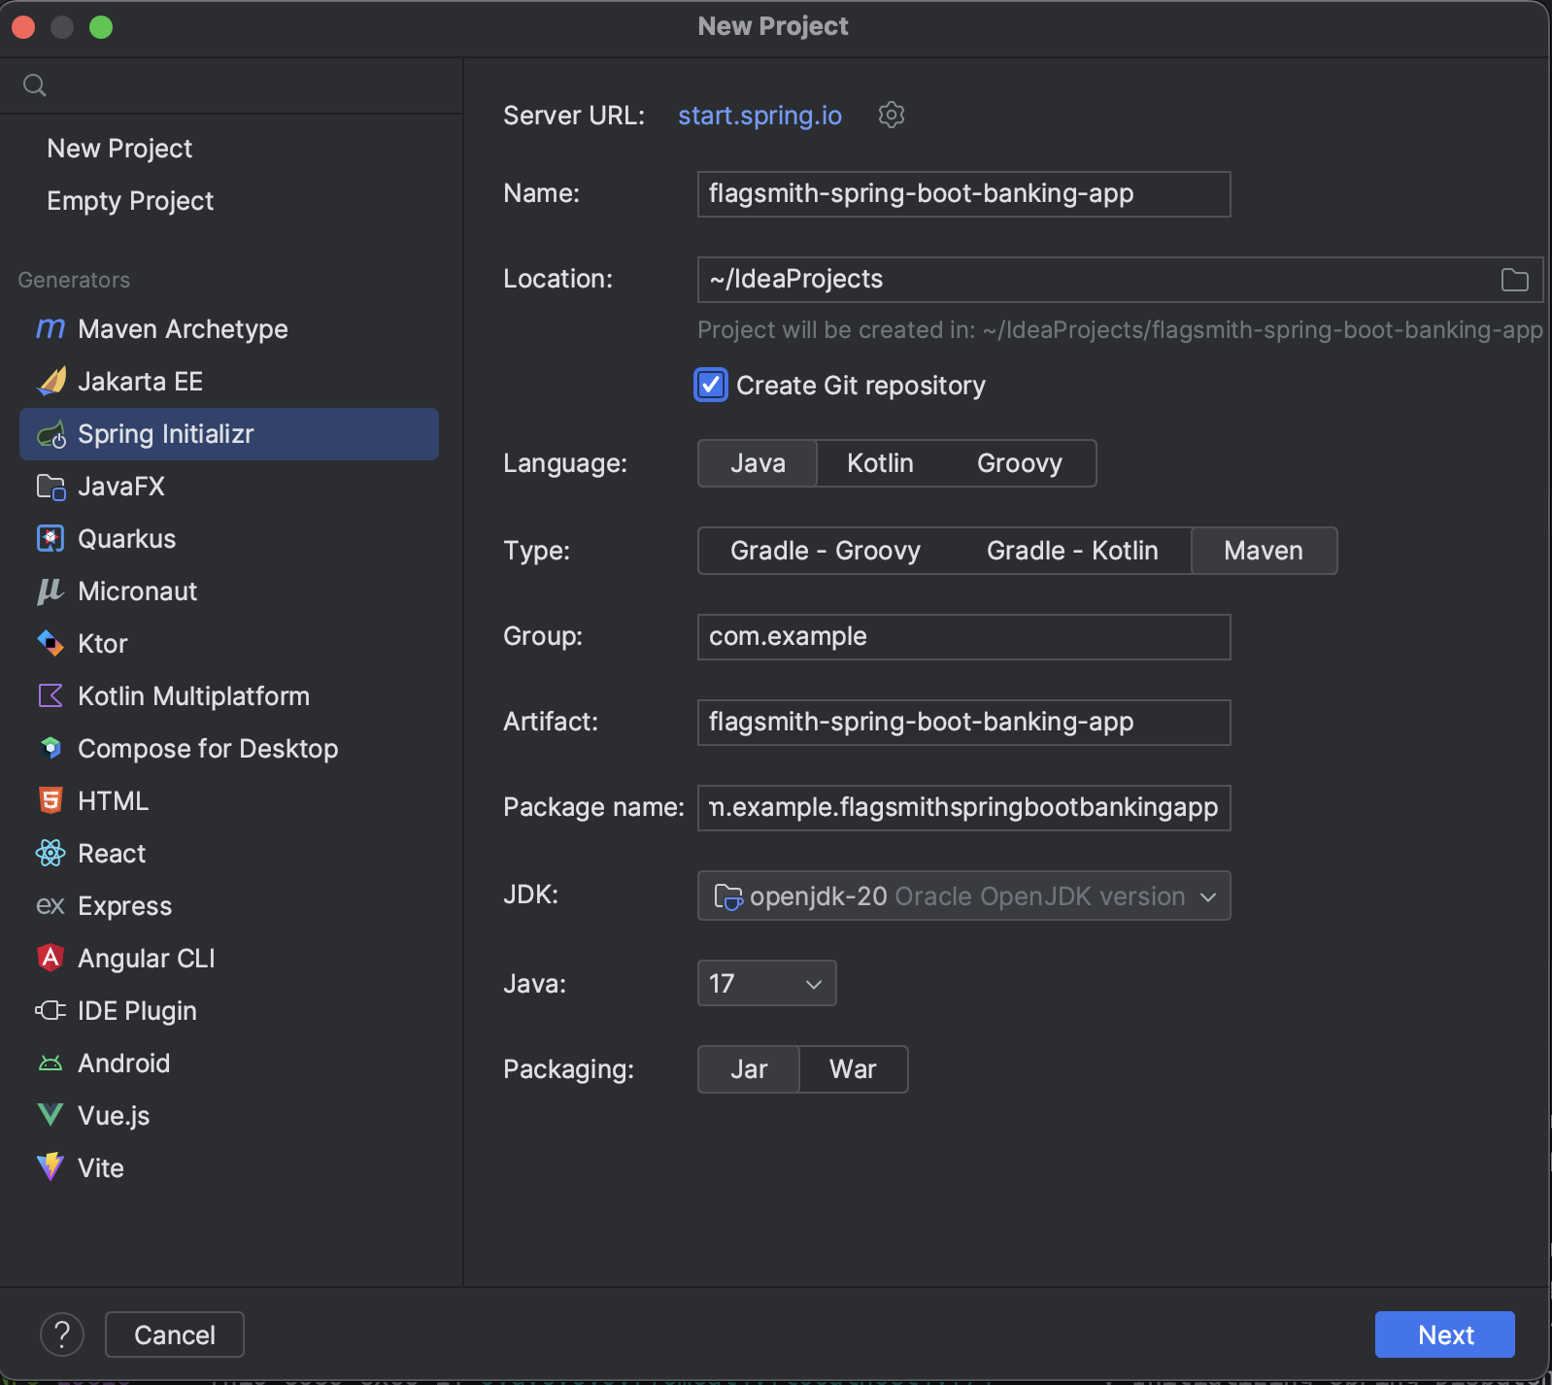Open server URL settings gear

(x=892, y=115)
